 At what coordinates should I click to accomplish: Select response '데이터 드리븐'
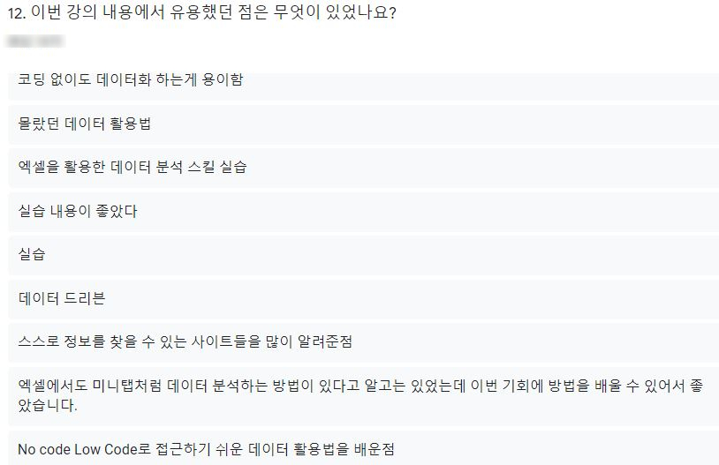tap(364, 299)
